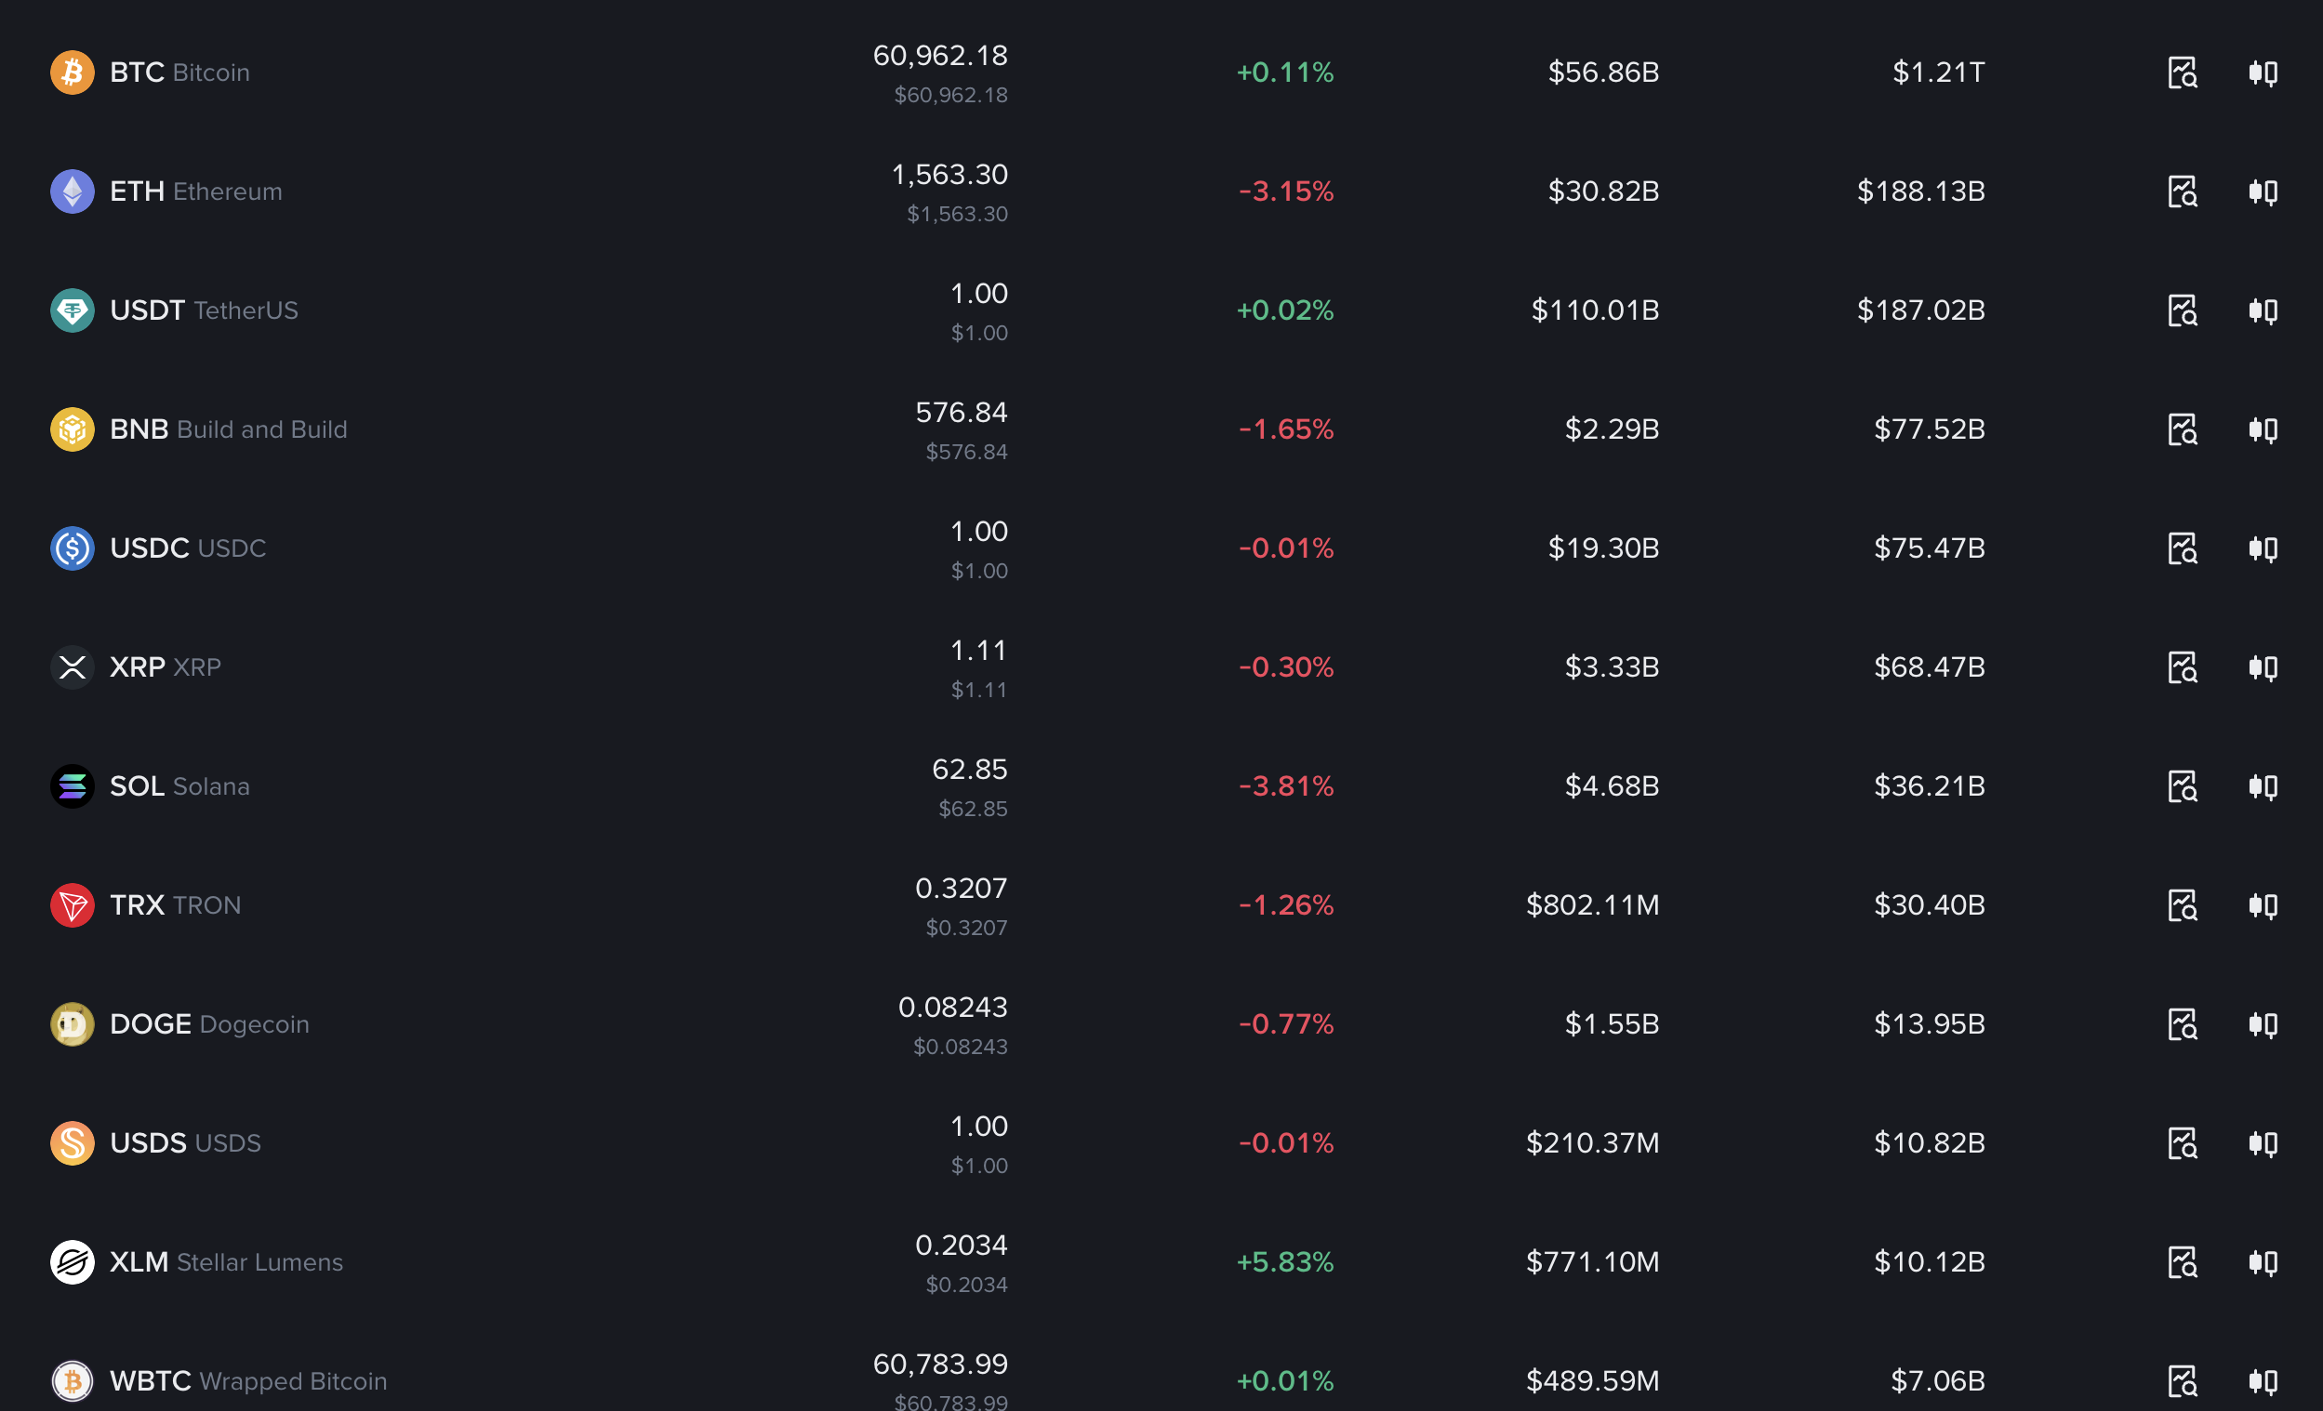Click the Bitcoin coin logo

click(x=72, y=73)
